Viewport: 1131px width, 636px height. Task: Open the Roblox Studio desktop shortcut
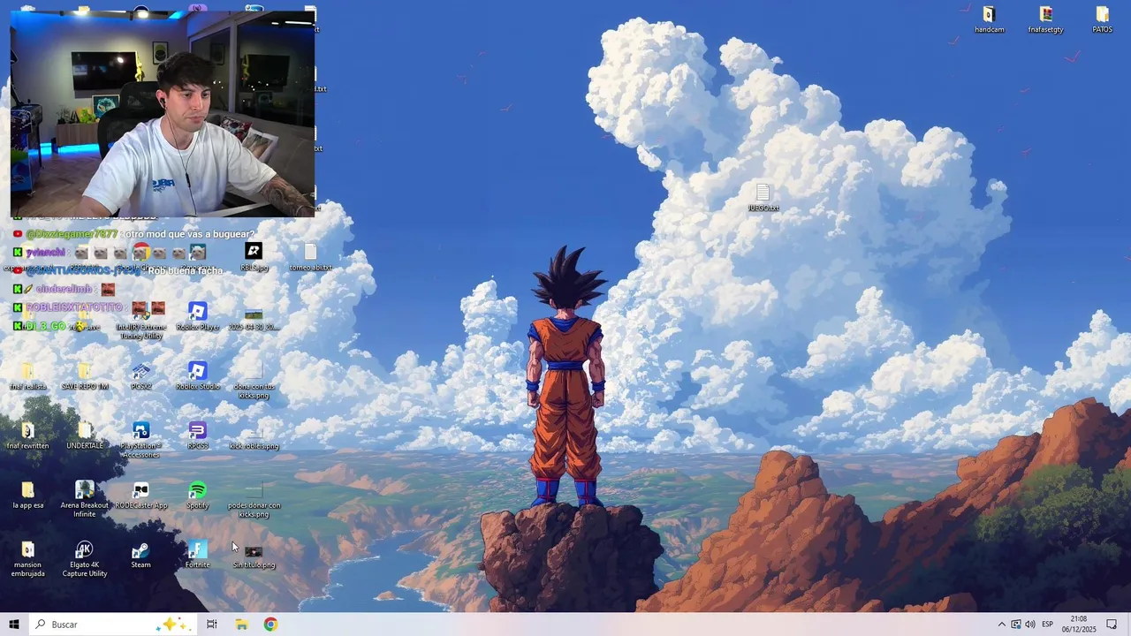click(198, 375)
